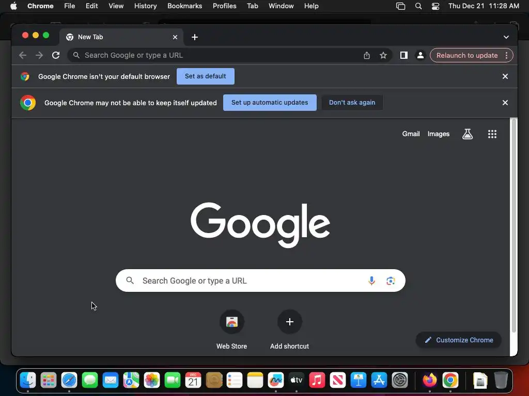Screen dimensions: 529x396
Task: Open the View menu
Action: [x=116, y=6]
